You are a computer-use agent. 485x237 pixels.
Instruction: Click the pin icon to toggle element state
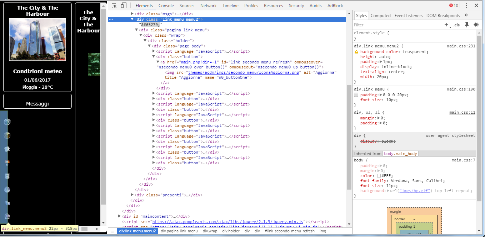point(466,25)
